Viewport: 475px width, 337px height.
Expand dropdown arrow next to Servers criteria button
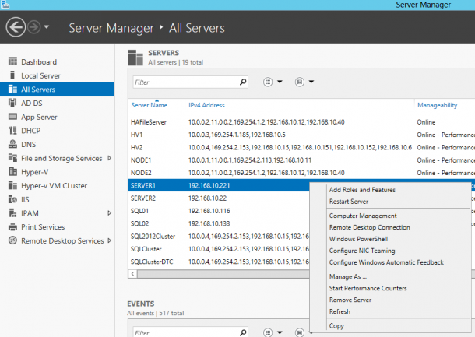point(280,82)
